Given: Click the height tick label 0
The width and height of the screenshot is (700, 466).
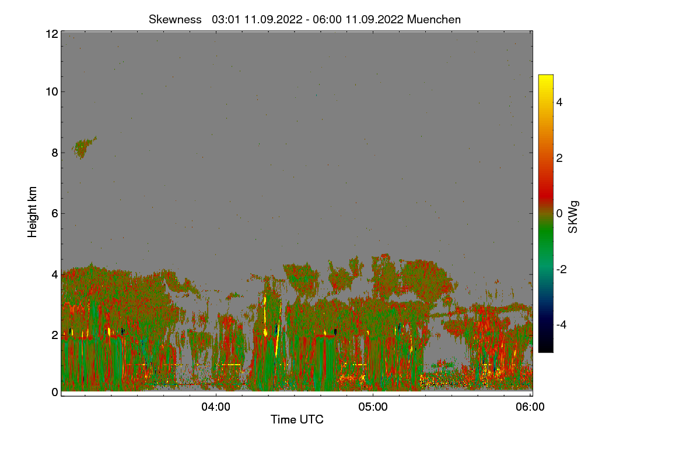Looking at the screenshot, I should (54, 392).
